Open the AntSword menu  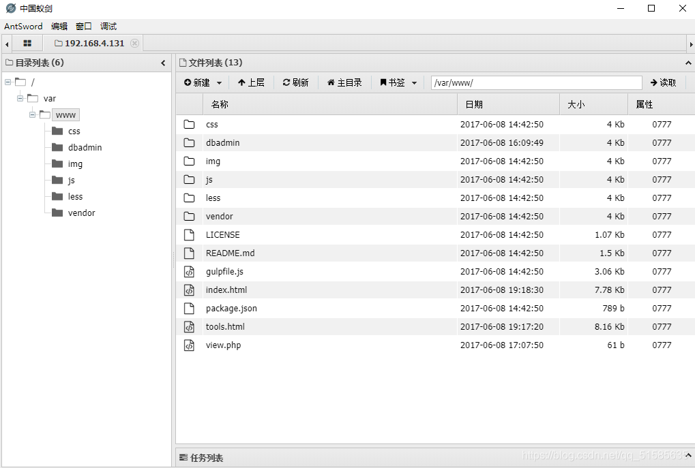23,26
